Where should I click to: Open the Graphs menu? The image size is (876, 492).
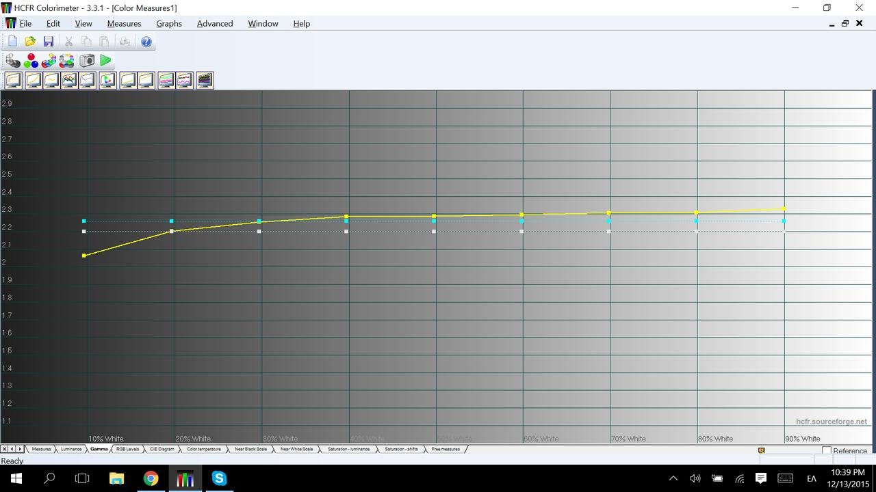[x=168, y=23]
